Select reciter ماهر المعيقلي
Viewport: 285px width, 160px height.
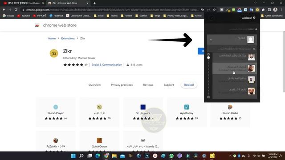[235, 80]
